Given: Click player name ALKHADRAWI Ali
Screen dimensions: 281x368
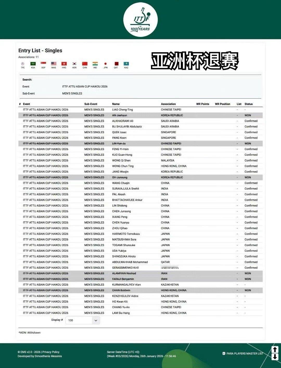Looking at the screenshot, I should click(x=123, y=121).
